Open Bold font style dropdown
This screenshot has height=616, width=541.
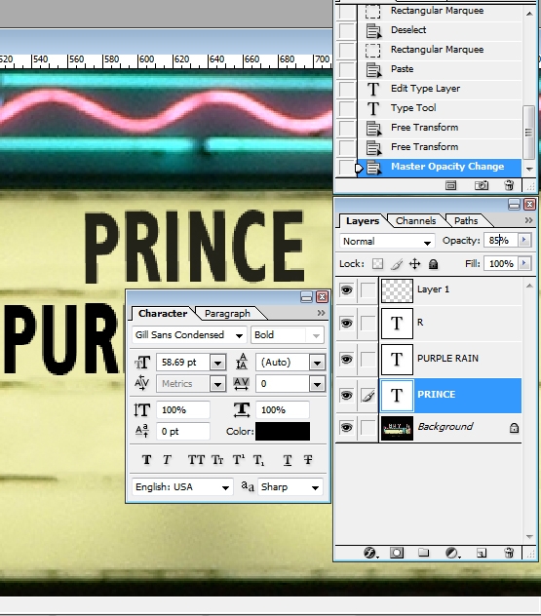316,335
